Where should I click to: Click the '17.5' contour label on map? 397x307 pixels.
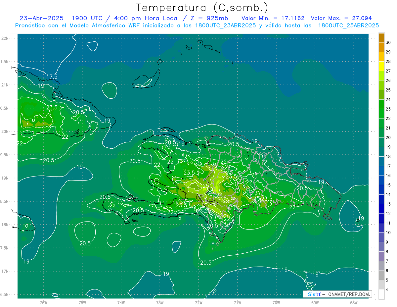point(52,77)
